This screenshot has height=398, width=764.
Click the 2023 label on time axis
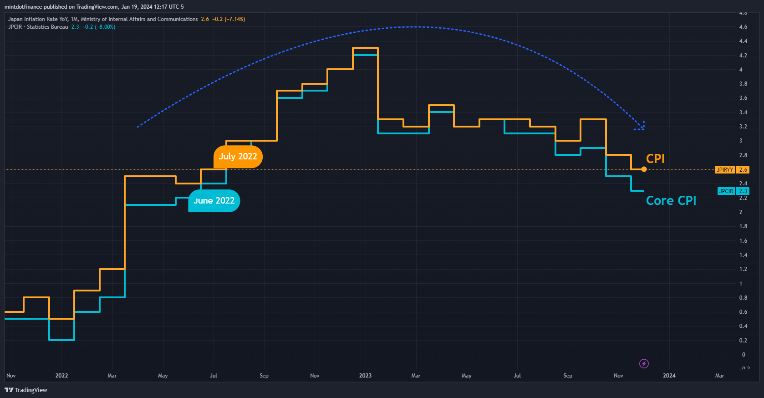(x=365, y=376)
